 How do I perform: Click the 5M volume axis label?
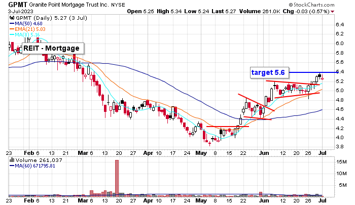343,185
